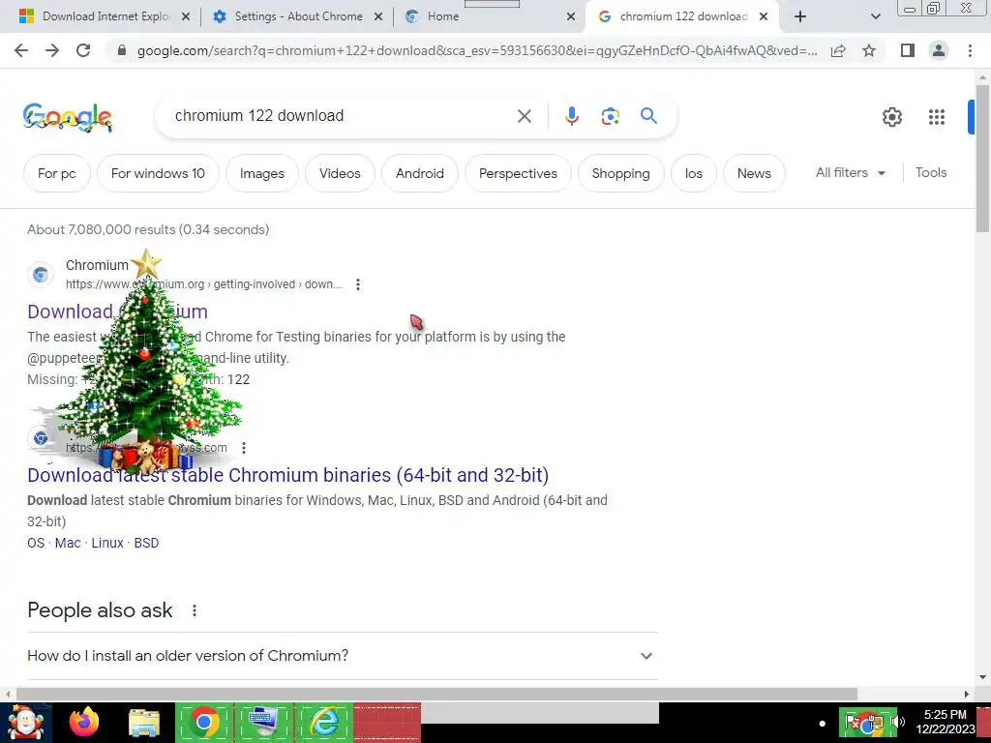This screenshot has height=743, width=991.
Task: Open the tab search dropdown arrow
Action: click(875, 16)
